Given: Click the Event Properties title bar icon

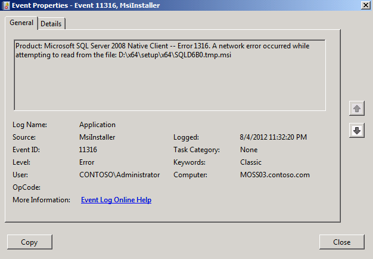Looking at the screenshot, I should click(5, 5).
